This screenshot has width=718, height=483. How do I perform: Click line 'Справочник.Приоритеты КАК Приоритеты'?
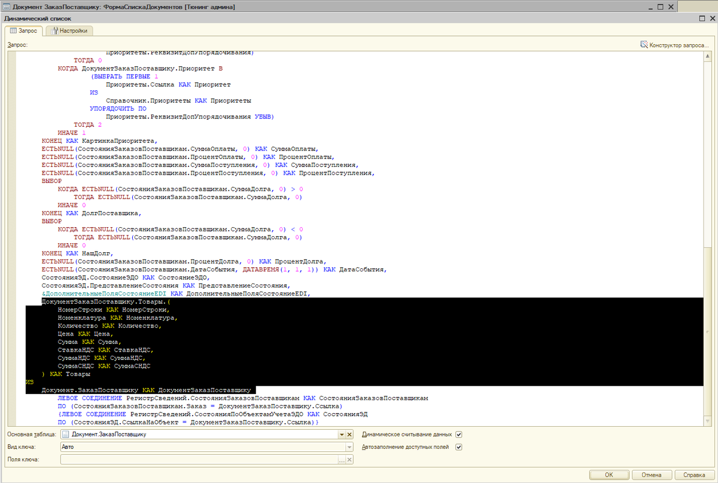(178, 100)
